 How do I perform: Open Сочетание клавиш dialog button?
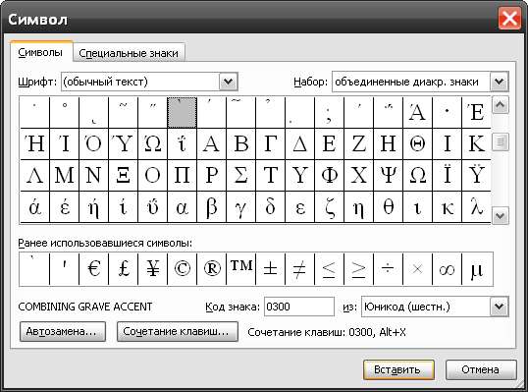[x=178, y=332]
